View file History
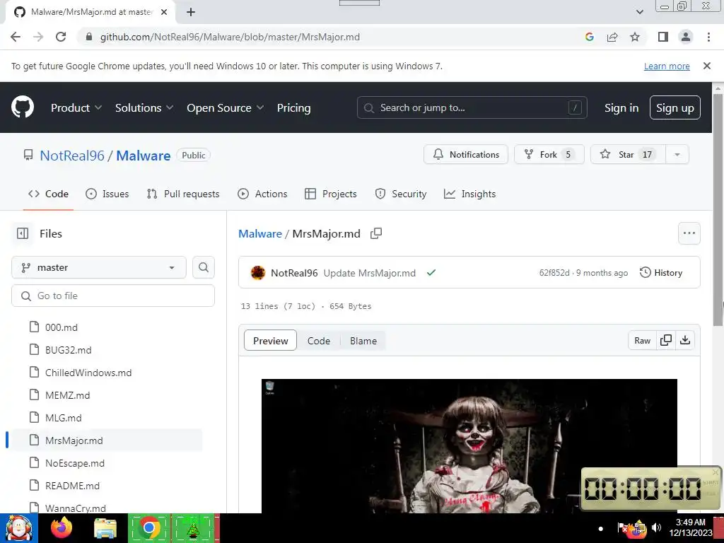This screenshot has width=724, height=543. point(661,272)
